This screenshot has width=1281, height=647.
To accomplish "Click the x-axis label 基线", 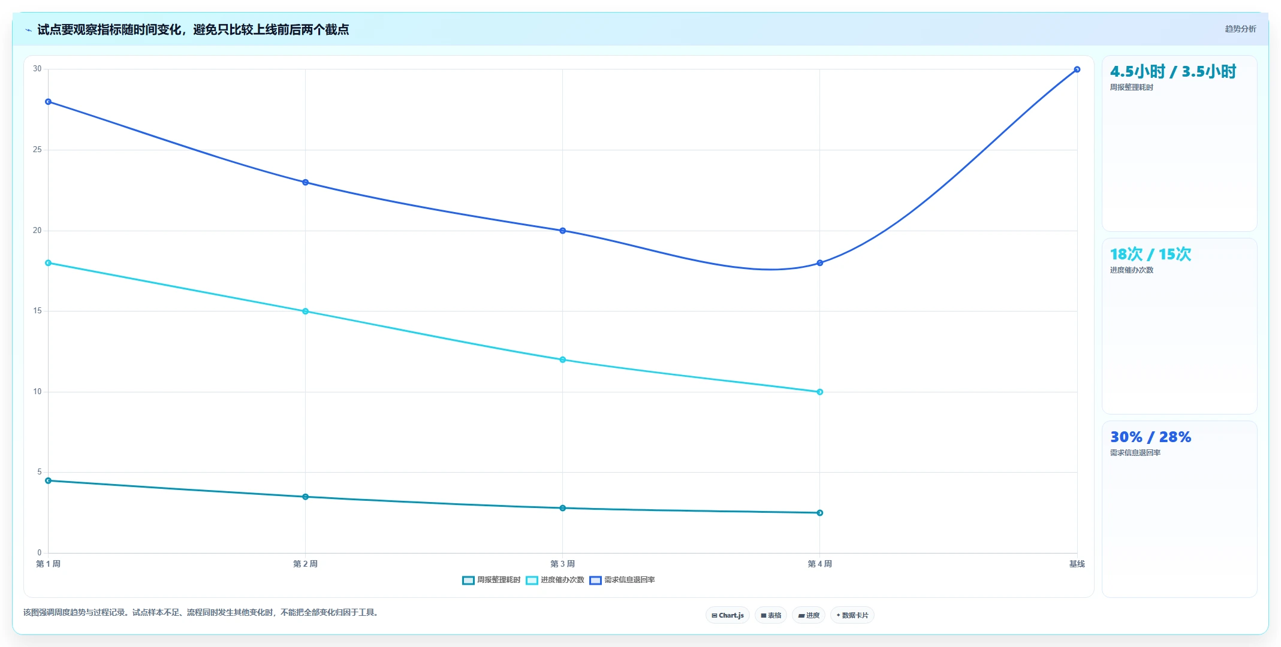I will [1077, 564].
